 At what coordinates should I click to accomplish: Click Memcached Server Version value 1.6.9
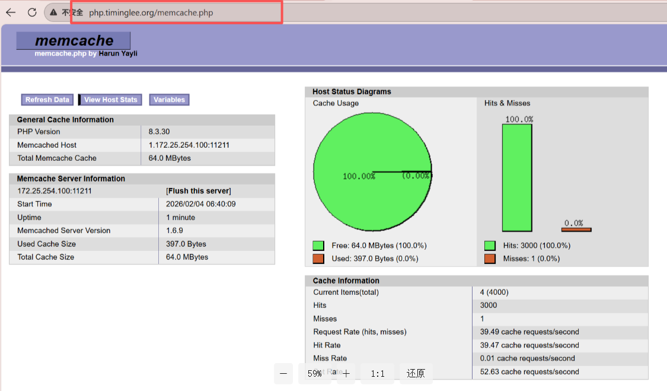pos(174,230)
